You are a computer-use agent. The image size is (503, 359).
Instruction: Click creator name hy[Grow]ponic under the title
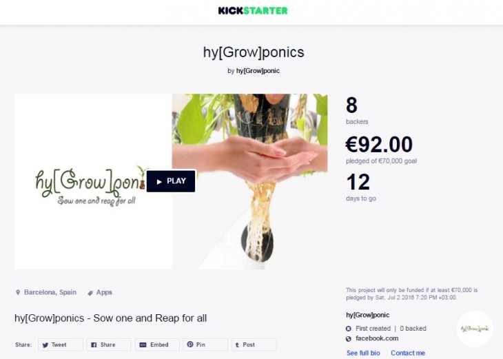click(x=258, y=71)
